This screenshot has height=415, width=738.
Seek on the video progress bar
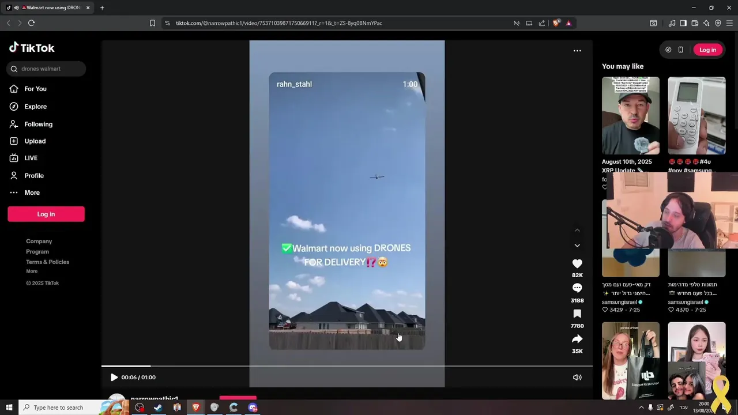(347, 366)
